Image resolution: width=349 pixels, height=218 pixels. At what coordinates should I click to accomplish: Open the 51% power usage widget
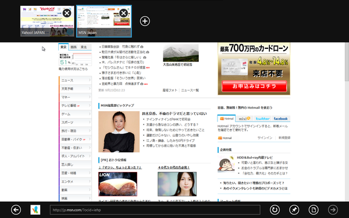coord(75,59)
